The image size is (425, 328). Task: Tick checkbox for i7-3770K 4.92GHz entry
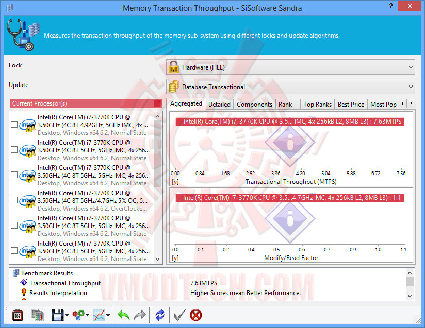[14, 125]
